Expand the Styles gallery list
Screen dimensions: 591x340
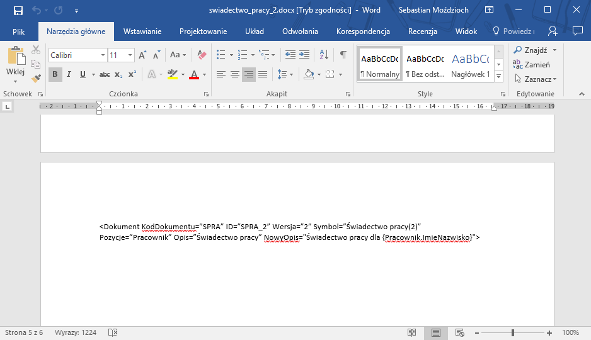click(x=498, y=76)
